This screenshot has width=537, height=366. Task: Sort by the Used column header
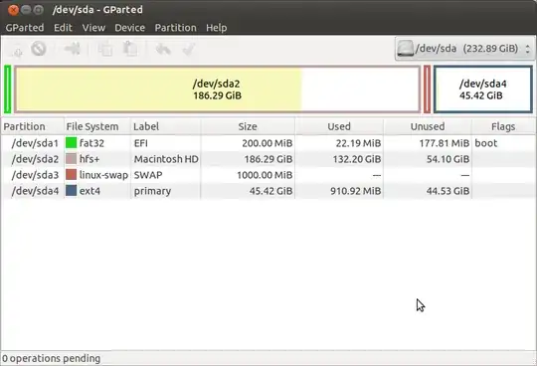click(339, 126)
